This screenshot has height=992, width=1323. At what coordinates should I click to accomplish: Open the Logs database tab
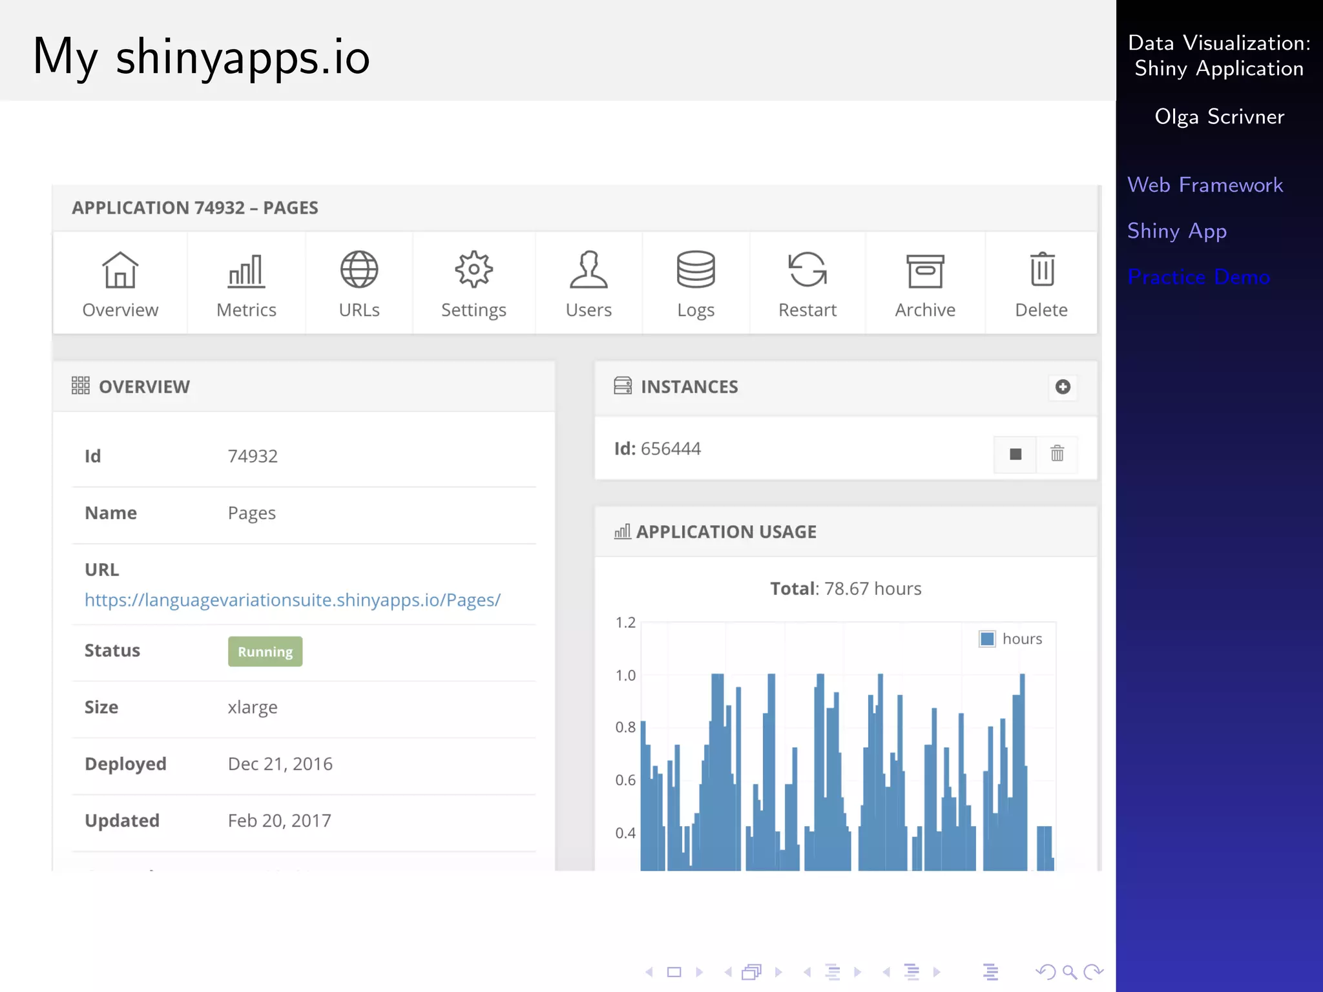point(696,284)
